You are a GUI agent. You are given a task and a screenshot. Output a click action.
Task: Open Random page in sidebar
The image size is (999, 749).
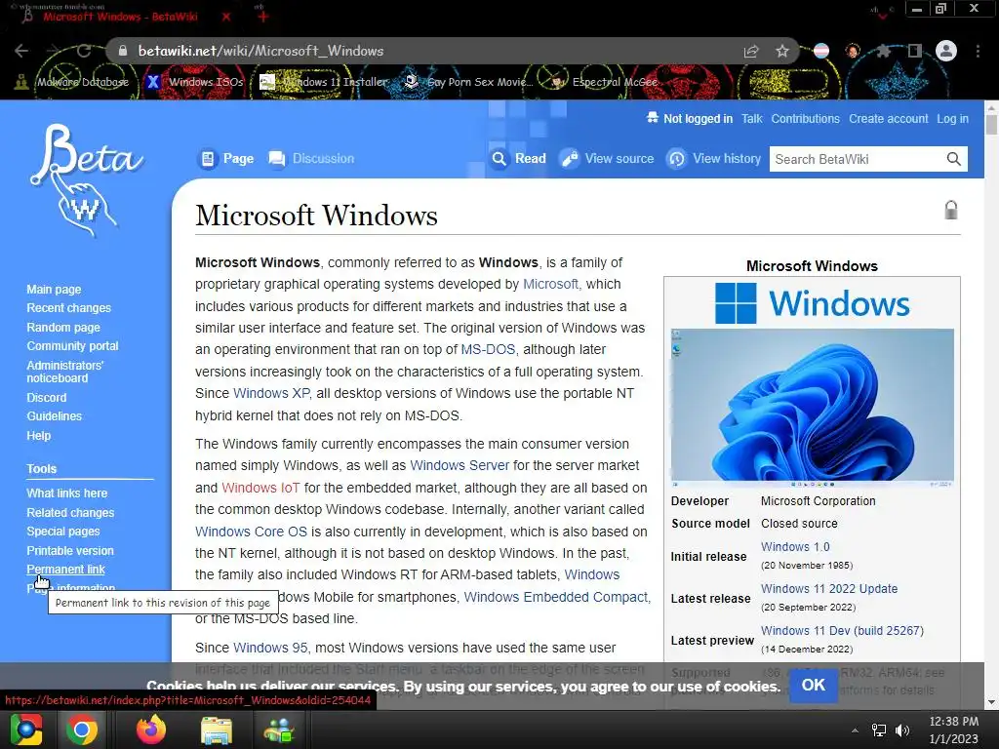pyautogui.click(x=63, y=328)
